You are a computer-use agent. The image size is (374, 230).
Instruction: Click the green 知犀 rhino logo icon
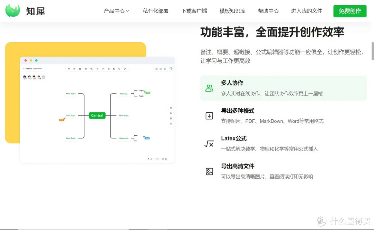[13, 11]
